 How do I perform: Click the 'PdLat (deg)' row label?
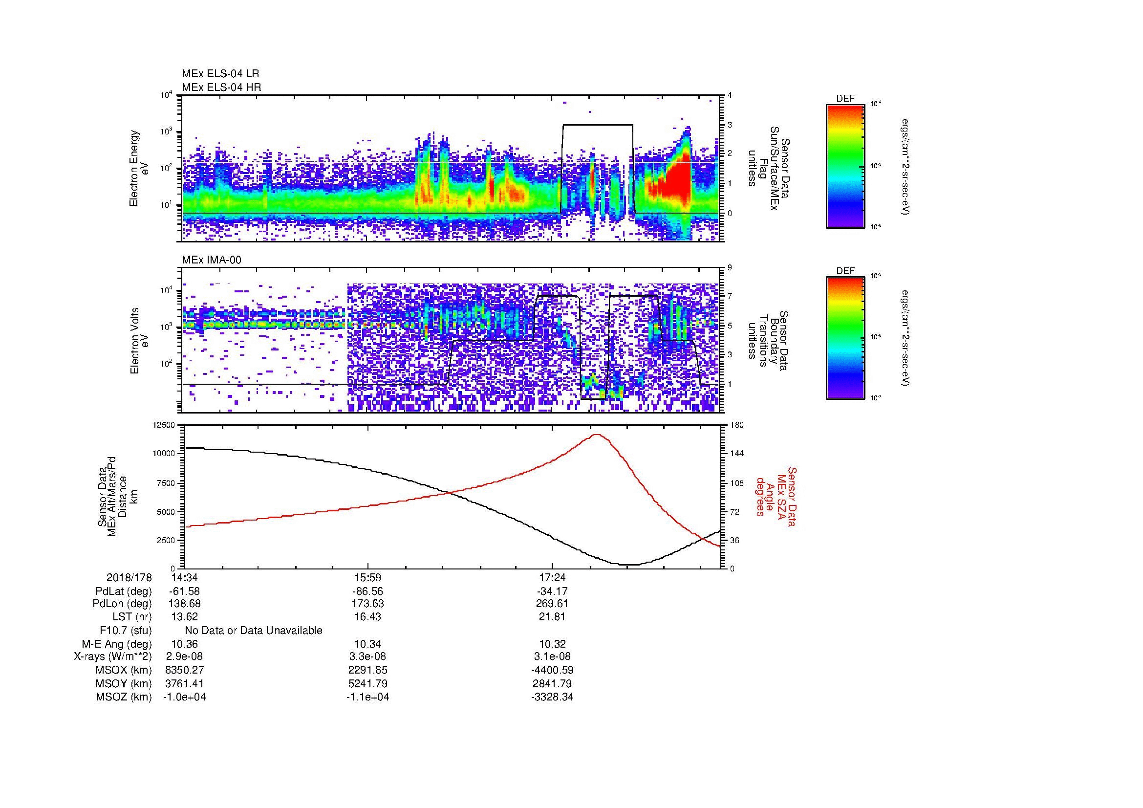124,591
